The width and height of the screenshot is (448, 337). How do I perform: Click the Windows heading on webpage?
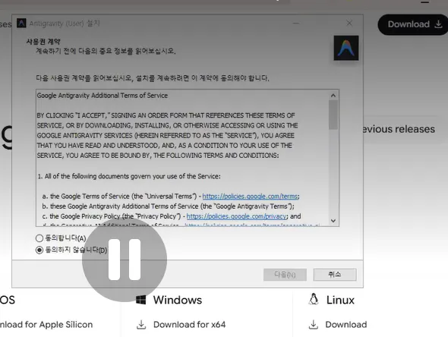click(x=178, y=300)
